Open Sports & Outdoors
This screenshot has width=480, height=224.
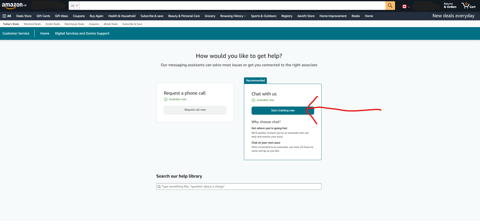pyautogui.click(x=264, y=16)
